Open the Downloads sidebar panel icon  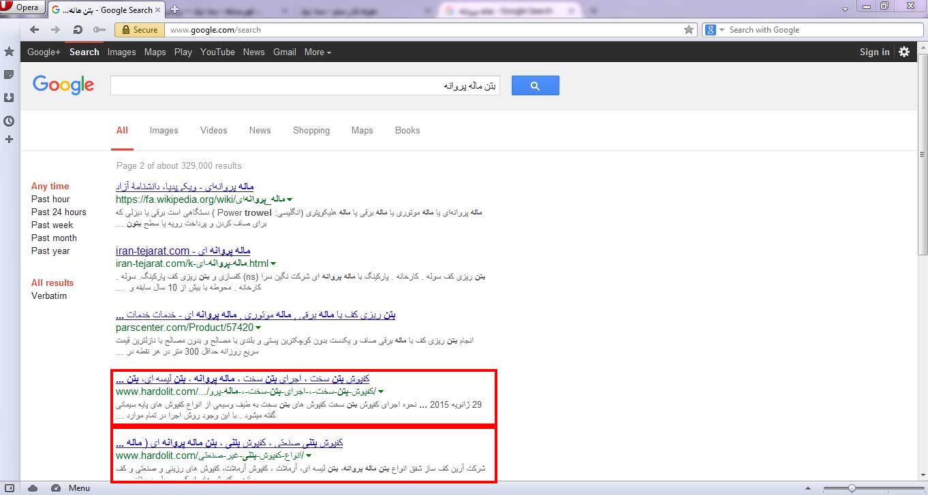tap(9, 97)
